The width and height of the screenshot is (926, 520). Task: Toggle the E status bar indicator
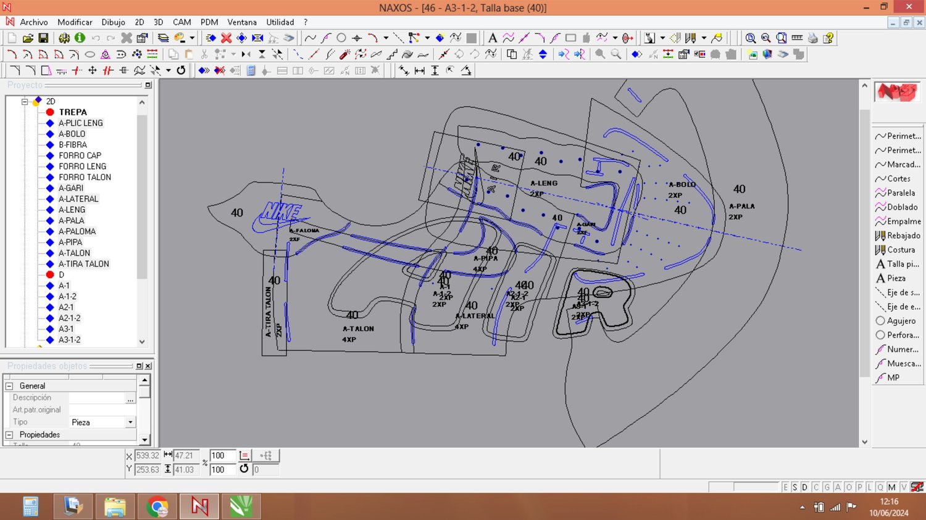tap(785, 487)
